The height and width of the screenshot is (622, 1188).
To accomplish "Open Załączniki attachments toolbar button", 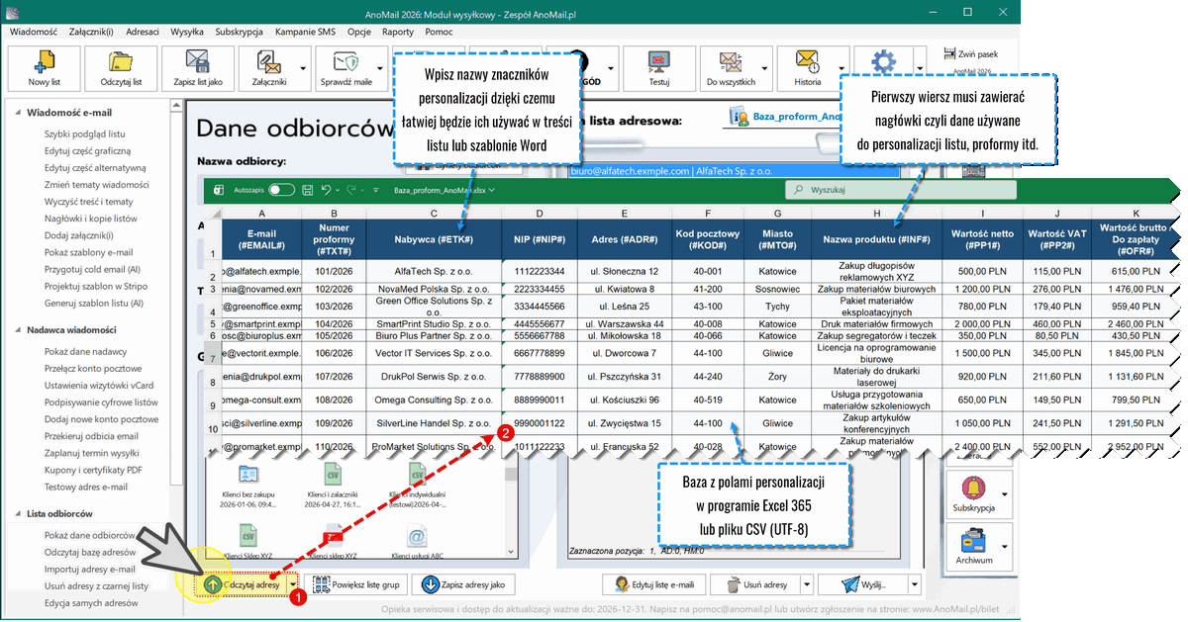I will click(268, 68).
